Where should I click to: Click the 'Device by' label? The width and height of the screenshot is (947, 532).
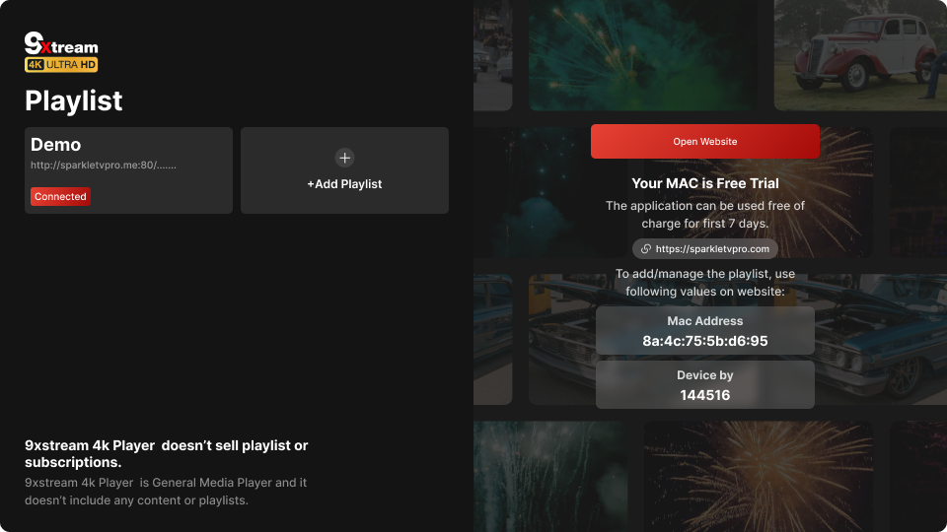coord(704,375)
